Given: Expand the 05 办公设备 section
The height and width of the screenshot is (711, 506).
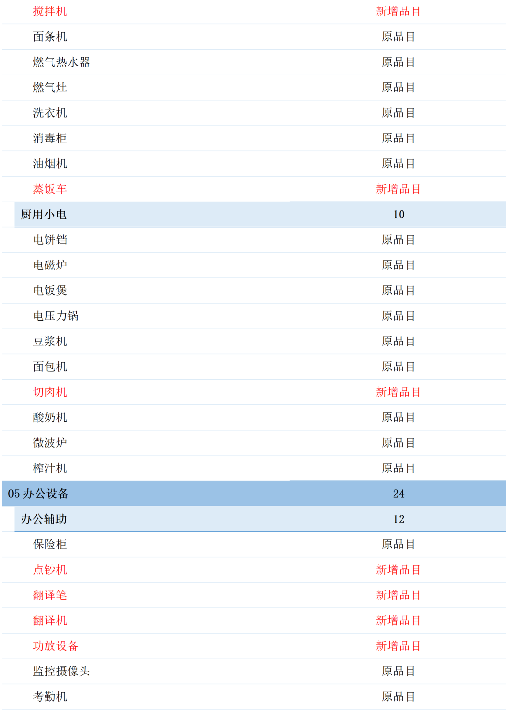Looking at the screenshot, I should (39, 494).
